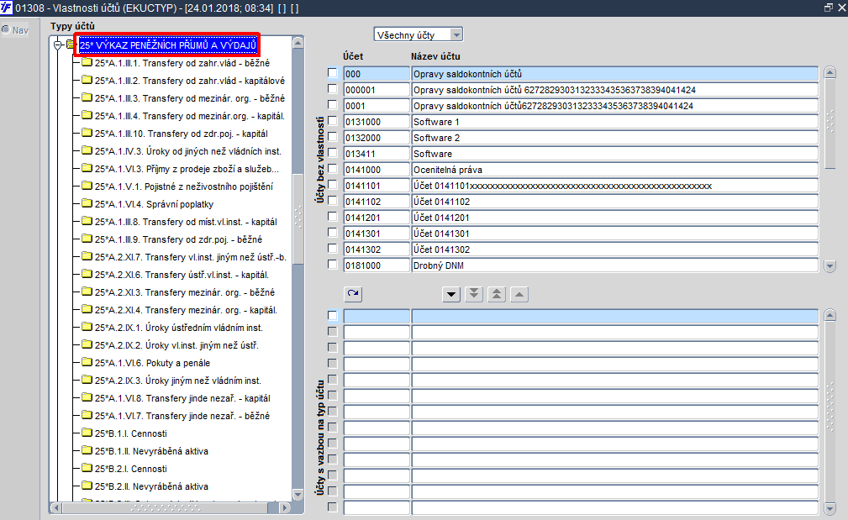This screenshot has width=848, height=520.
Task: Click scroll-right arrow of the account types tree
Action: 284,507
